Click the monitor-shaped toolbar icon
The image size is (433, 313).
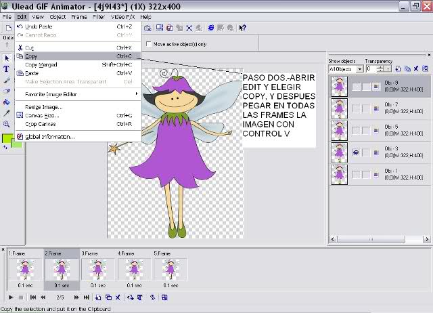[x=160, y=28]
